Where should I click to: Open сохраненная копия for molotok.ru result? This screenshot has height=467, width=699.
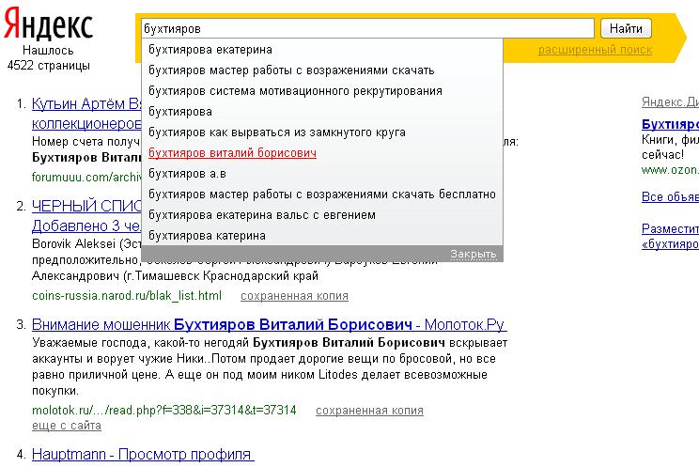click(369, 411)
